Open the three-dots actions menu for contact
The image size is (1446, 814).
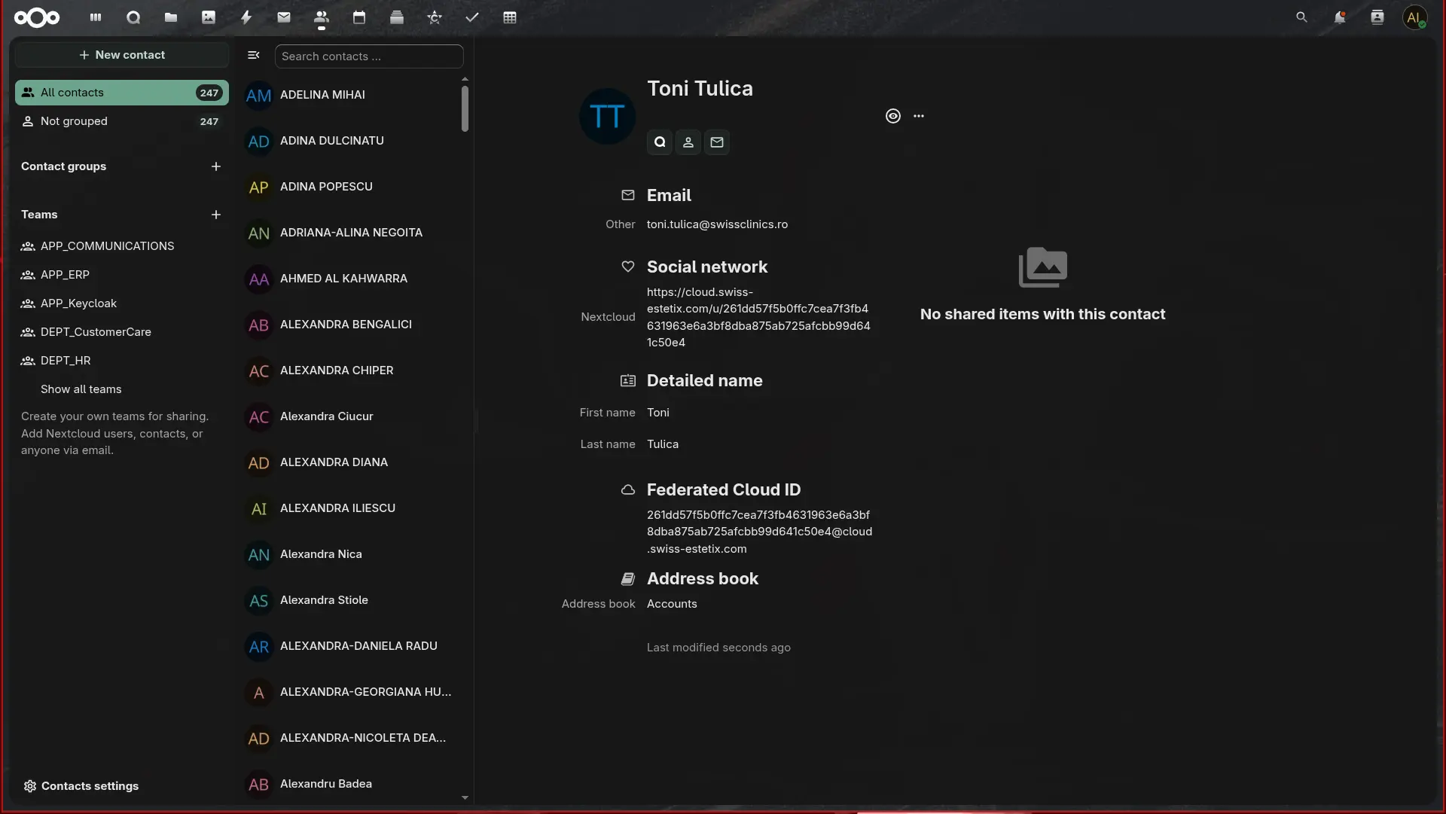[x=919, y=116]
